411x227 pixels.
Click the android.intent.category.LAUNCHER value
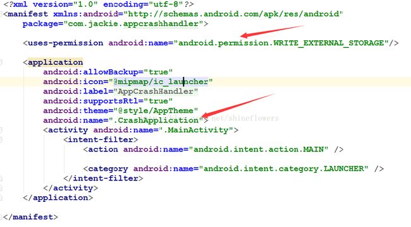284,169
